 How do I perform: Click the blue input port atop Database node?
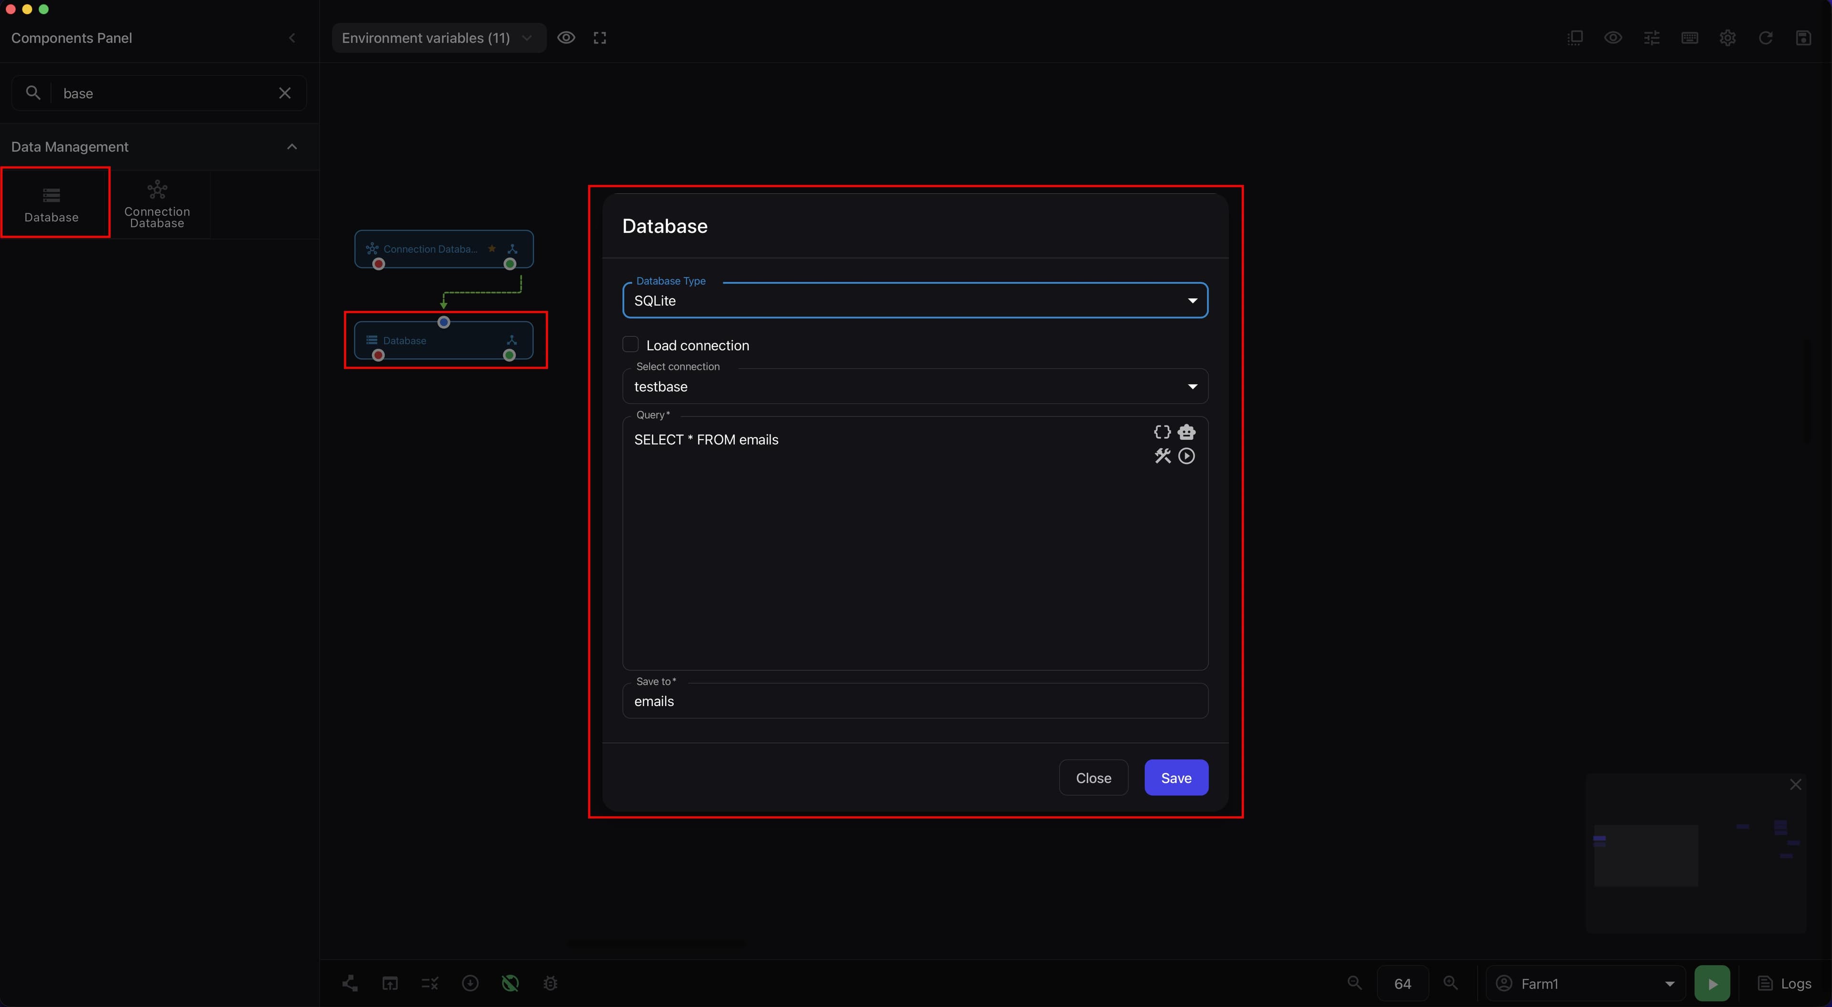444,322
